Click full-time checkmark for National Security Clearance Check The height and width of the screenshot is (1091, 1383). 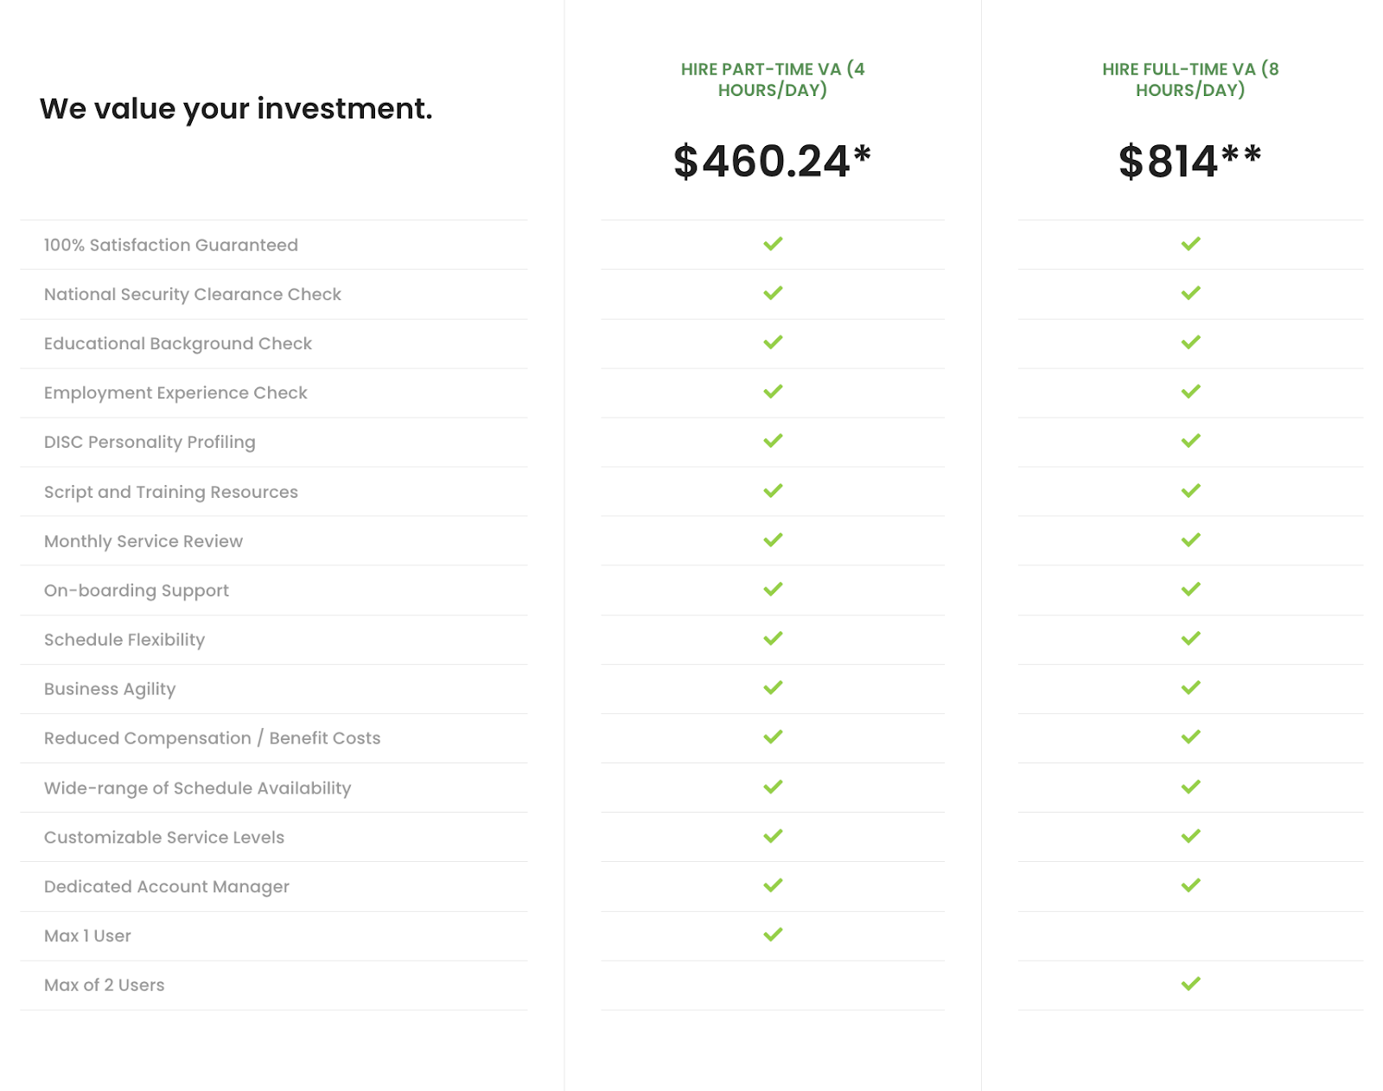tap(1190, 293)
